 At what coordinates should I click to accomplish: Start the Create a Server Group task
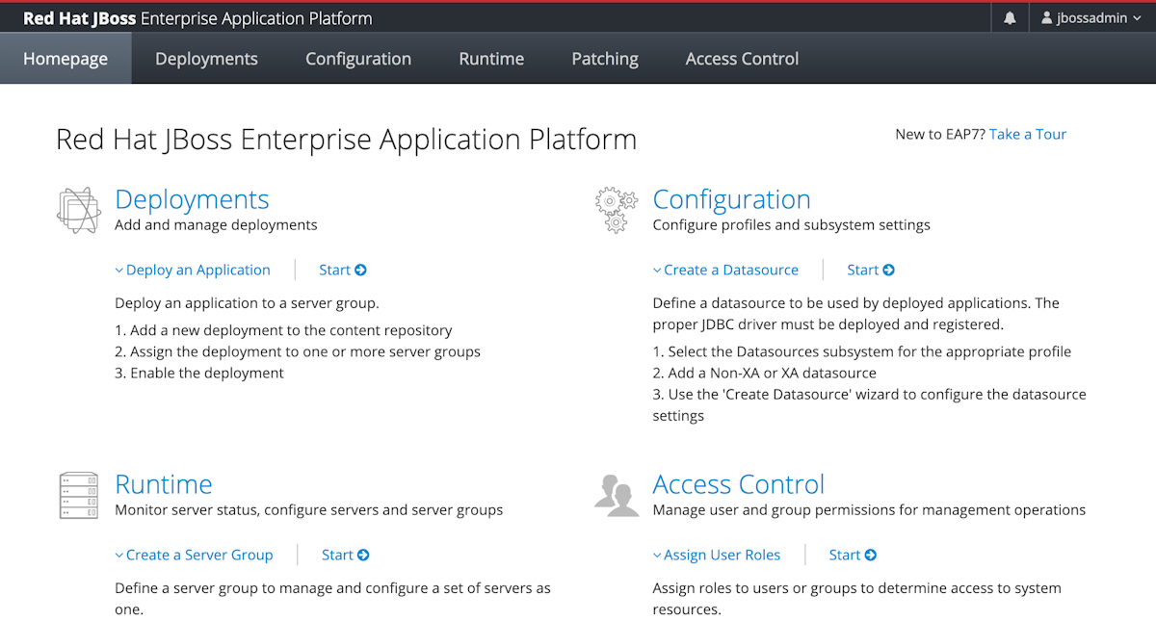tap(346, 555)
